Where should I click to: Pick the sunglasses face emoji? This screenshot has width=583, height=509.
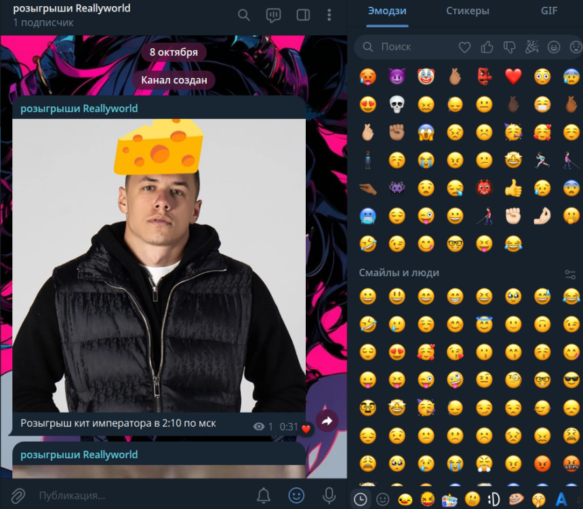pos(571,380)
